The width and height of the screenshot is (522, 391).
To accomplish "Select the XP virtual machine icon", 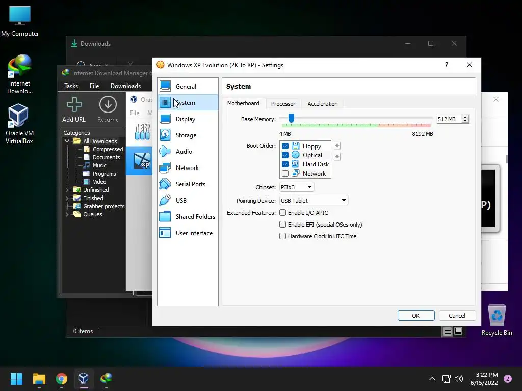I will point(142,160).
